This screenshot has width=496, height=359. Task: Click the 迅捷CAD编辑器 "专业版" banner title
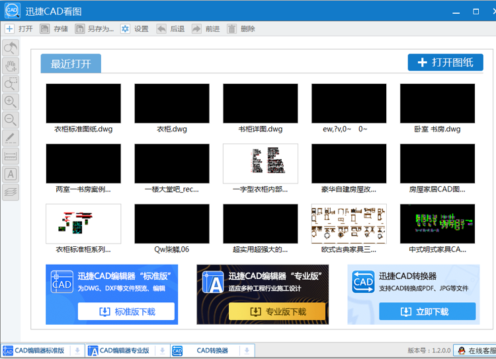pyautogui.click(x=275, y=276)
